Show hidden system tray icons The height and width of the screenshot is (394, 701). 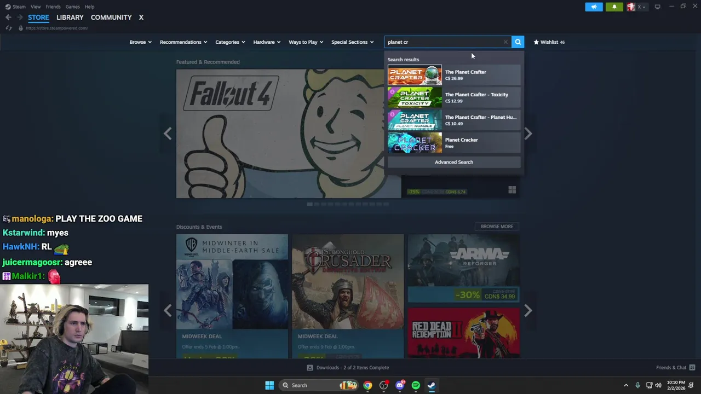[626, 385]
